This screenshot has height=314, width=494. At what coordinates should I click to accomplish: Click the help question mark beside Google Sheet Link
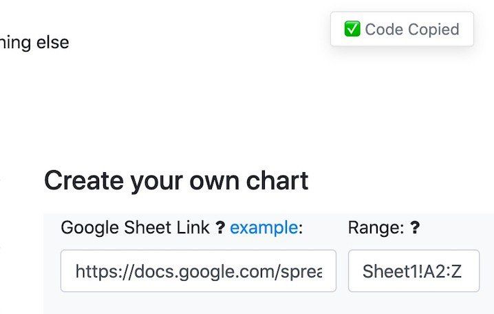pyautogui.click(x=220, y=228)
